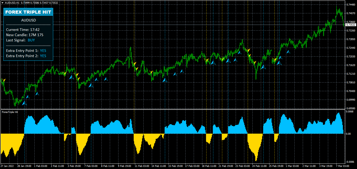Toggle Extra Entry Point 2 YES value
The image size is (357, 169).
click(43, 56)
